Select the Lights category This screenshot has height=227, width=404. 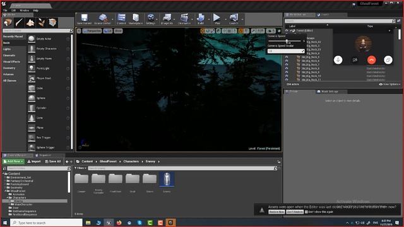pos(7,49)
